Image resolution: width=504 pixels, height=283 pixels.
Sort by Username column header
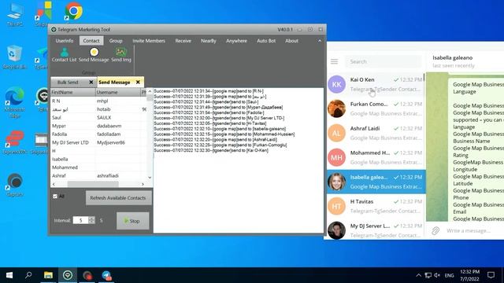tap(117, 92)
